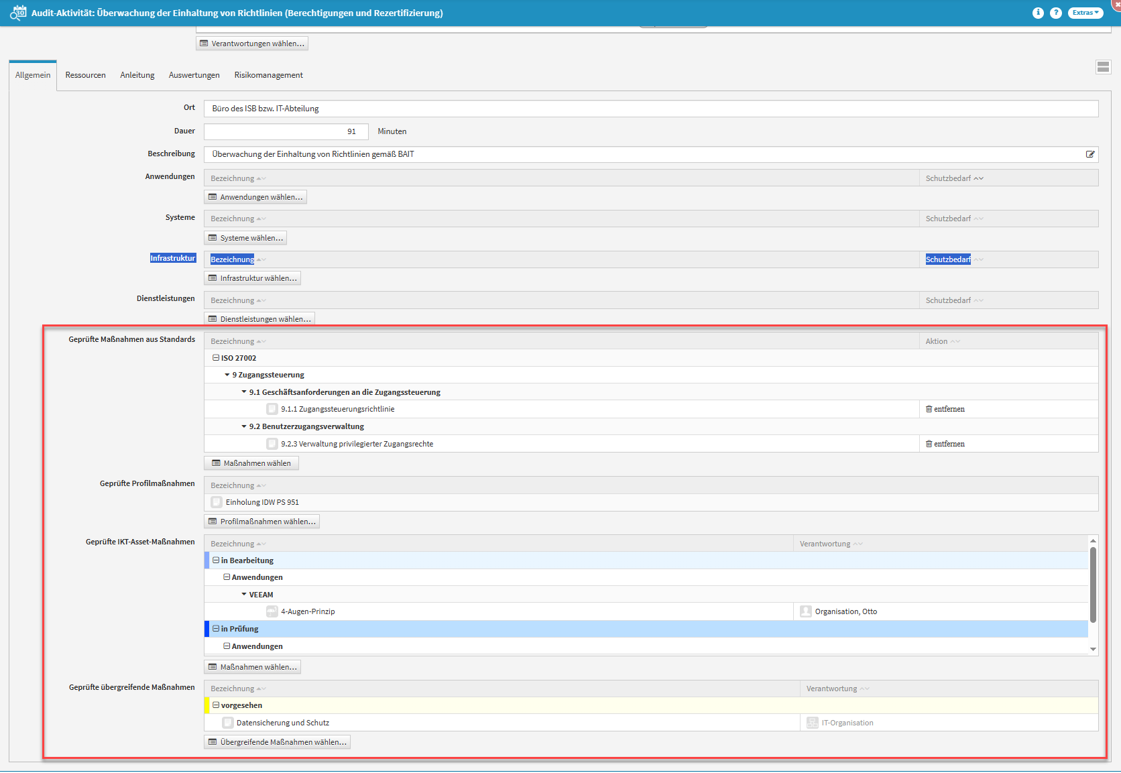Click the 'Anwendungen wählen...' button
The height and width of the screenshot is (773, 1121).
click(x=255, y=197)
